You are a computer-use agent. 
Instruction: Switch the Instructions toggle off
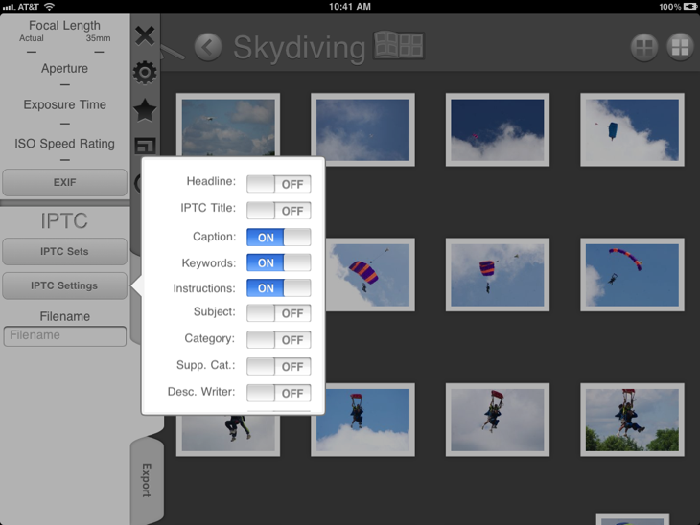[278, 288]
